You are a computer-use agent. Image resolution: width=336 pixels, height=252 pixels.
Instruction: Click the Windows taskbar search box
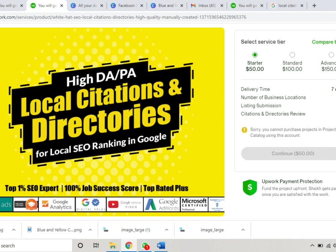click(36, 246)
